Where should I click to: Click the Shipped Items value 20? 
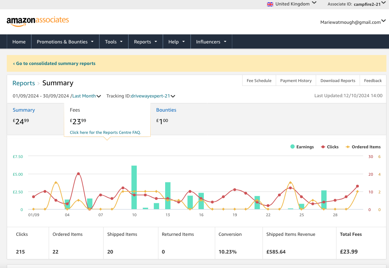[110, 252]
